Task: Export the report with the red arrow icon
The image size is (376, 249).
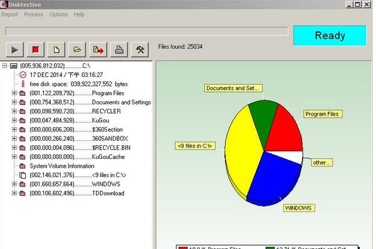Action: coord(98,49)
